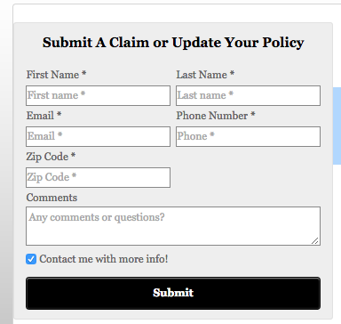The image size is (341, 324).
Task: Submit the claim form
Action: [x=173, y=293]
